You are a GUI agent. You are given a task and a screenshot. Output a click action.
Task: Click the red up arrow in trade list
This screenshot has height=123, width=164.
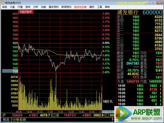(160, 89)
